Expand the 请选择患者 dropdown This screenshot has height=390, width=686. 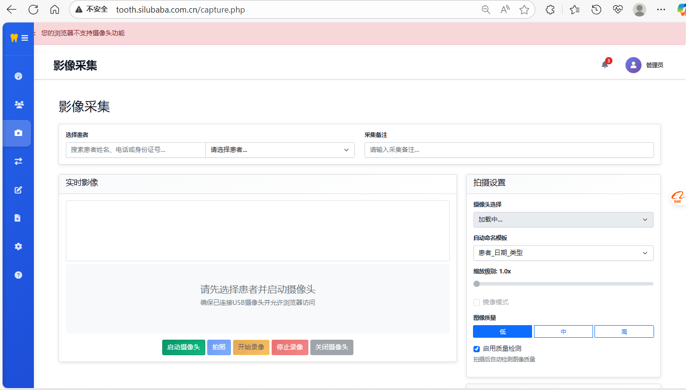280,150
